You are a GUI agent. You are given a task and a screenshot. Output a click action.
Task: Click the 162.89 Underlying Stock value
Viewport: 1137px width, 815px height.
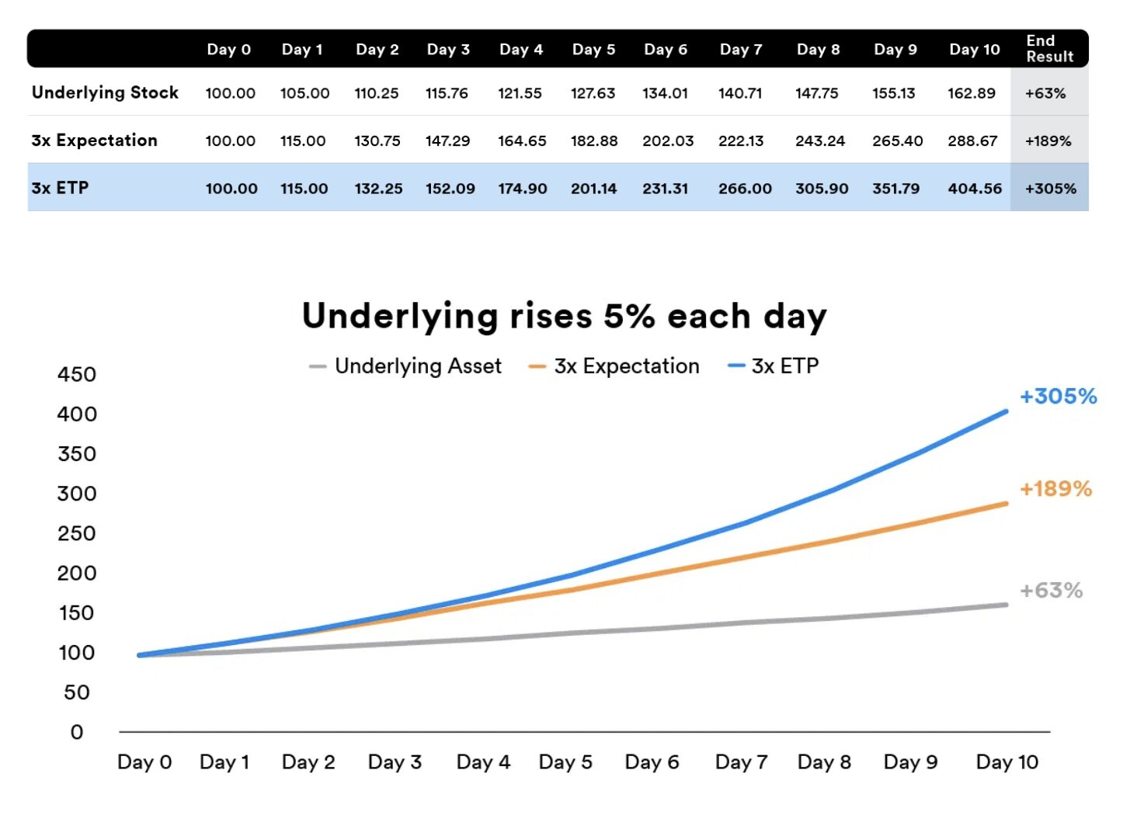(x=971, y=93)
